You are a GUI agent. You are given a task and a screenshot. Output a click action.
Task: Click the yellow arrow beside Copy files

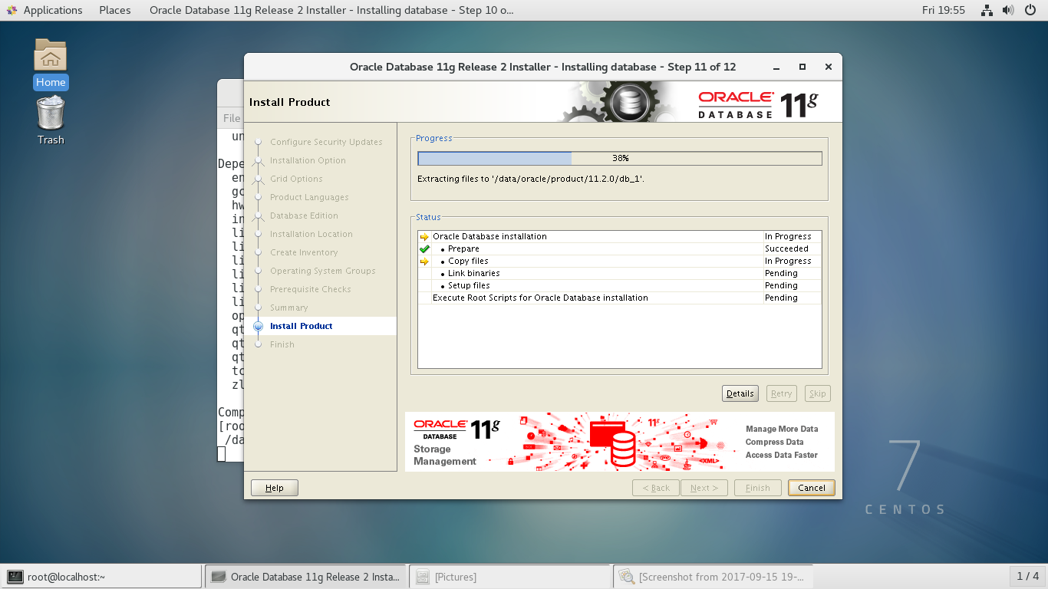(x=424, y=261)
